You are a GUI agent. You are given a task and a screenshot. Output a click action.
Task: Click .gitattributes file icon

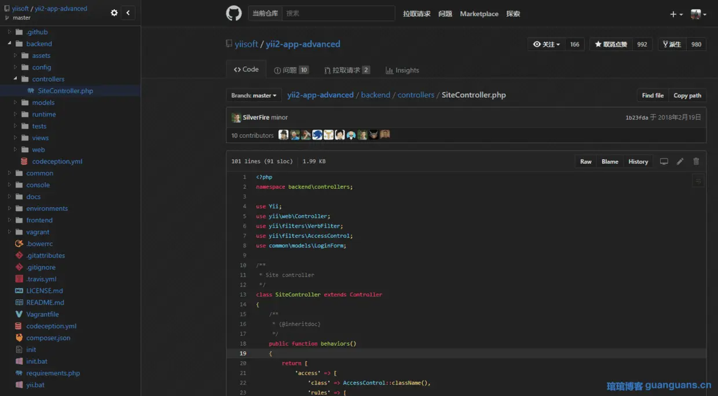coord(19,255)
